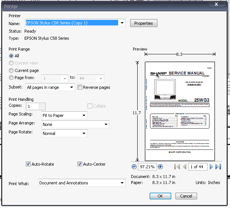Cancel the print dialog

click(x=186, y=196)
